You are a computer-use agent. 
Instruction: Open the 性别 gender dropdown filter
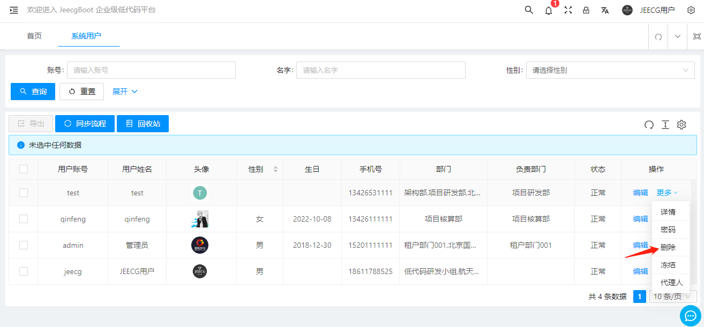pyautogui.click(x=610, y=70)
